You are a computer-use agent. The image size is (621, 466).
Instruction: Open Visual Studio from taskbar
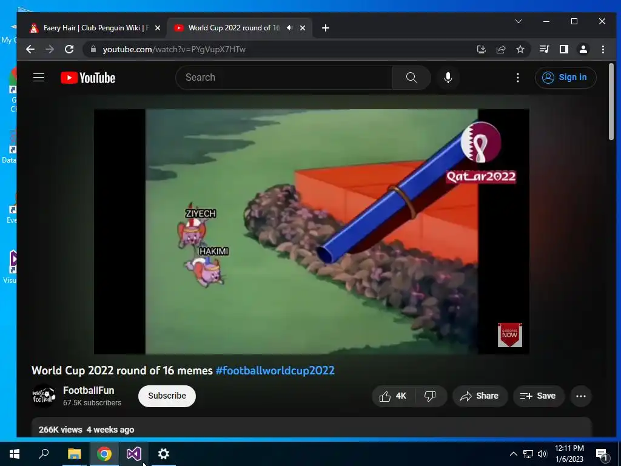[134, 454]
